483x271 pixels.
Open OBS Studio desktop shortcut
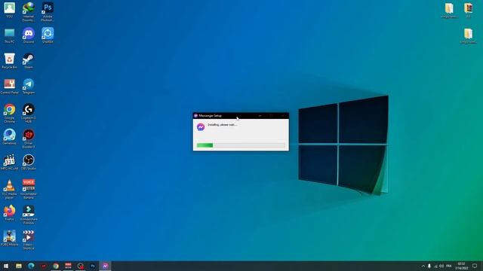click(29, 163)
